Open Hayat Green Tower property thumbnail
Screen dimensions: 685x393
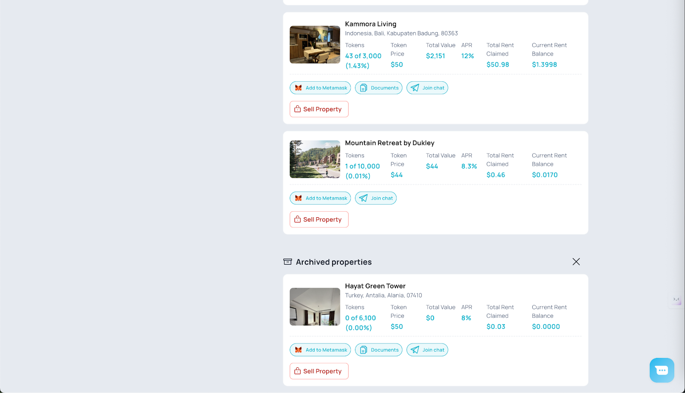pyautogui.click(x=315, y=307)
